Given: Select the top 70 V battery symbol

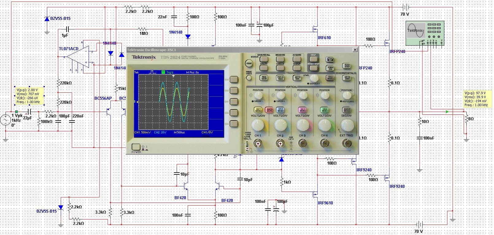Looking at the screenshot, I should 406,7.
